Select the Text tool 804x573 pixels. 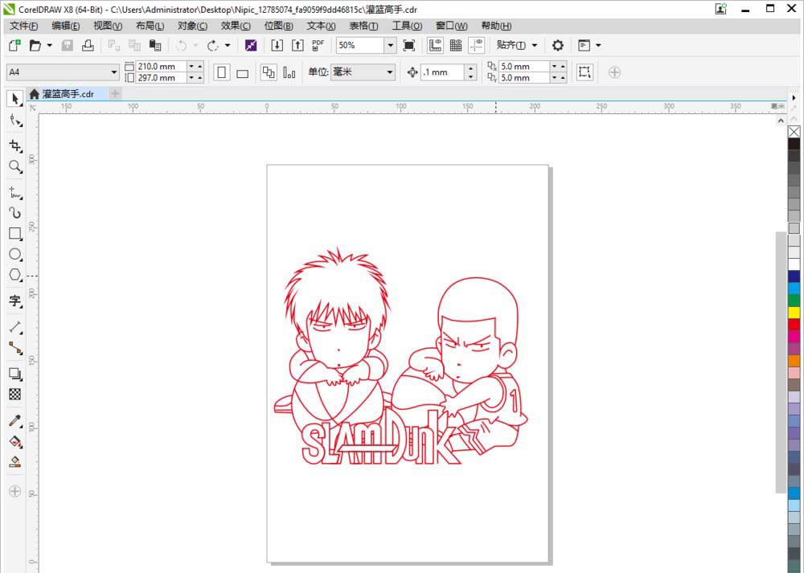pos(15,301)
